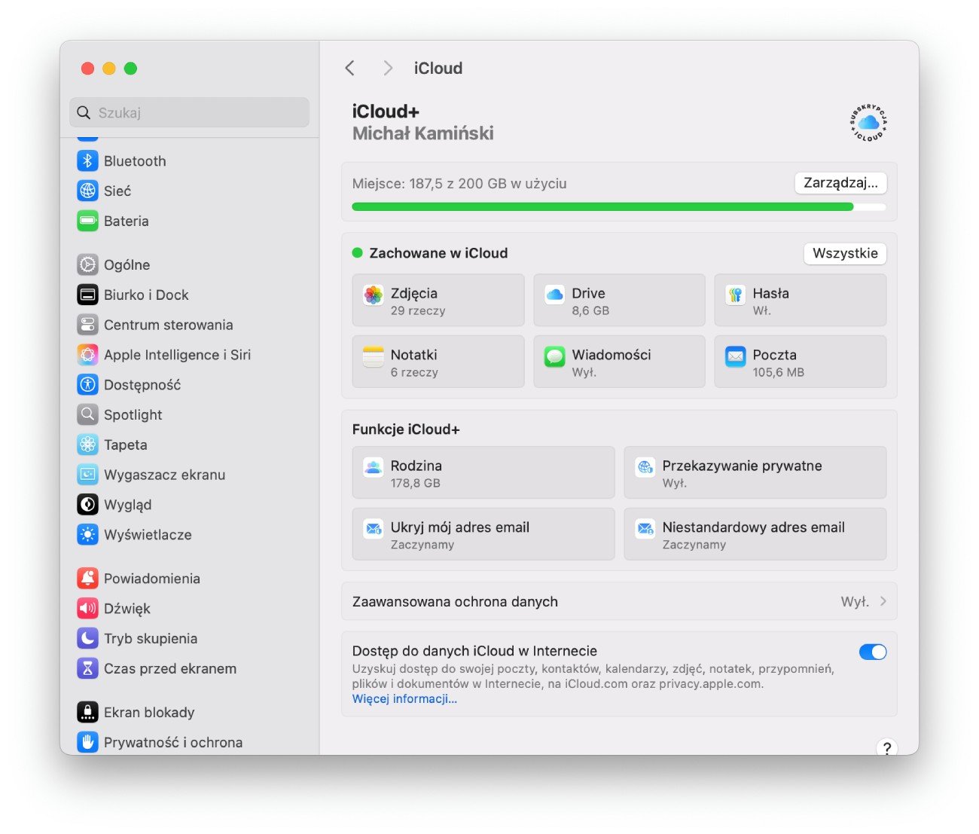Open Ogólne gear icon in sidebar
Image resolution: width=979 pixels, height=834 pixels.
[87, 264]
